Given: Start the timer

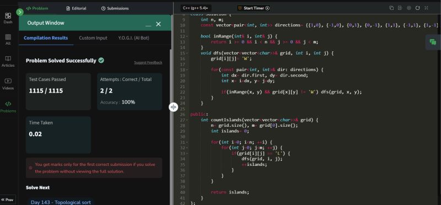Looking at the screenshot, I should (254, 8).
